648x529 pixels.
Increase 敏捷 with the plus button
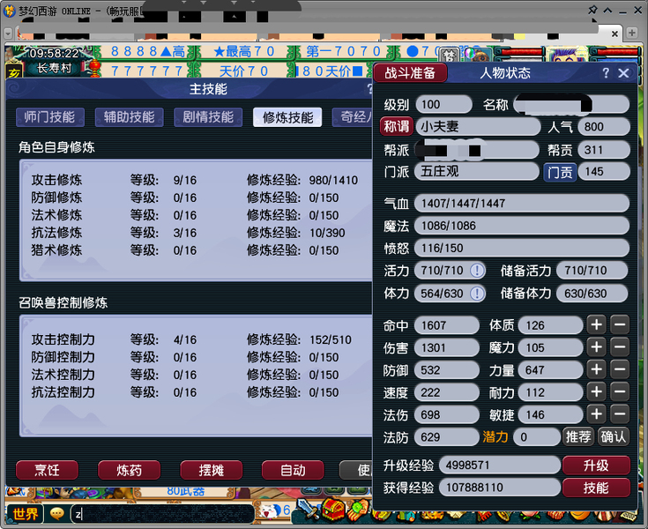596,414
